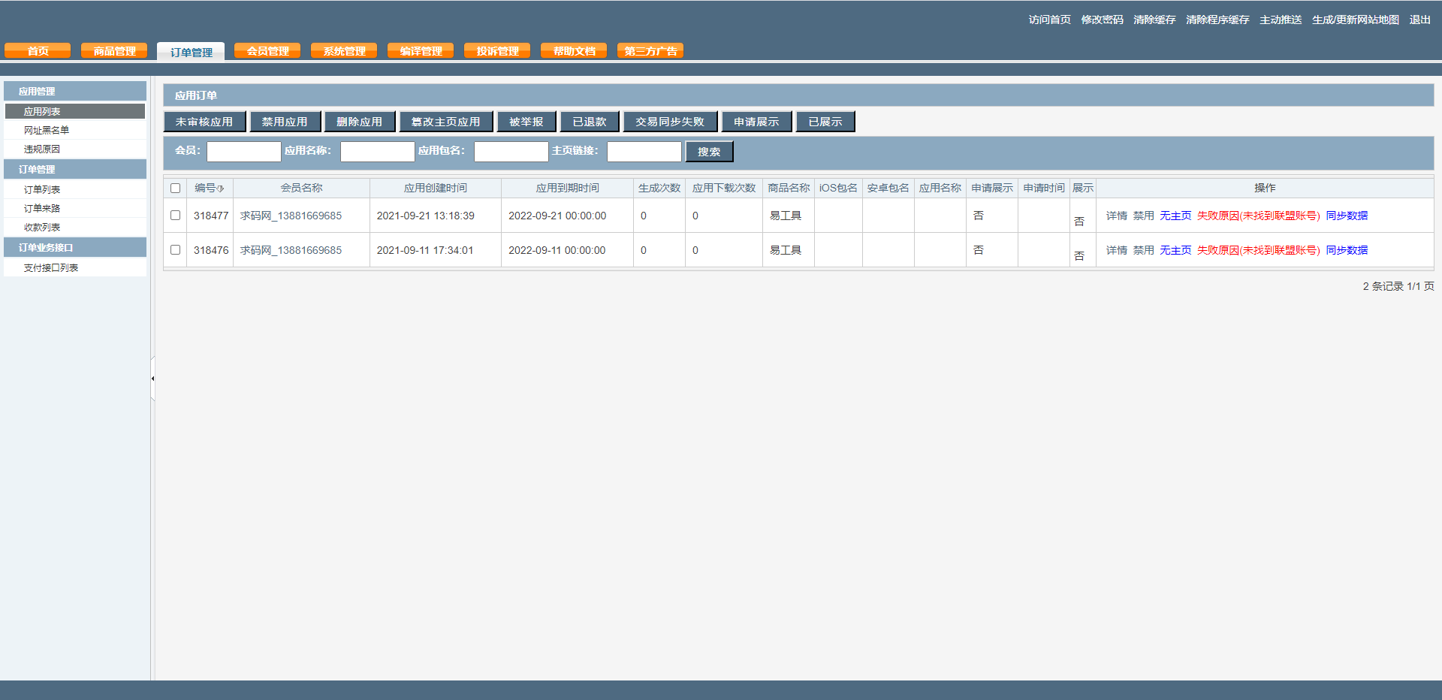1442x700 pixels.
Task: Collapse the left sidebar using splitter arrow
Action: (x=152, y=379)
